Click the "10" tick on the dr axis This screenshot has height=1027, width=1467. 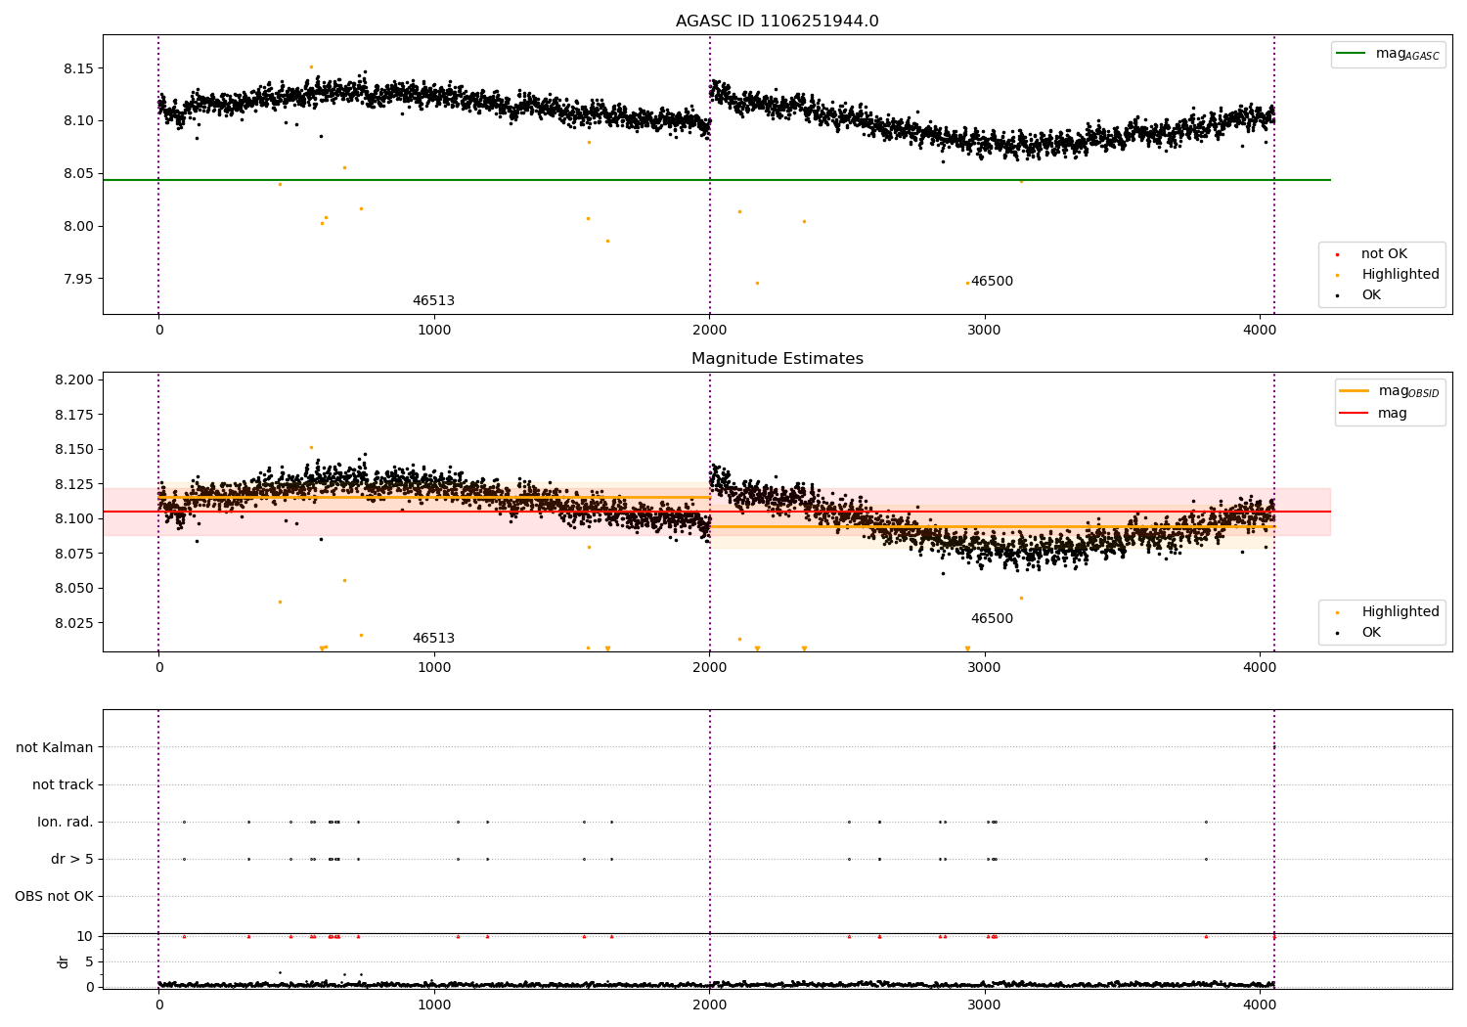point(85,936)
